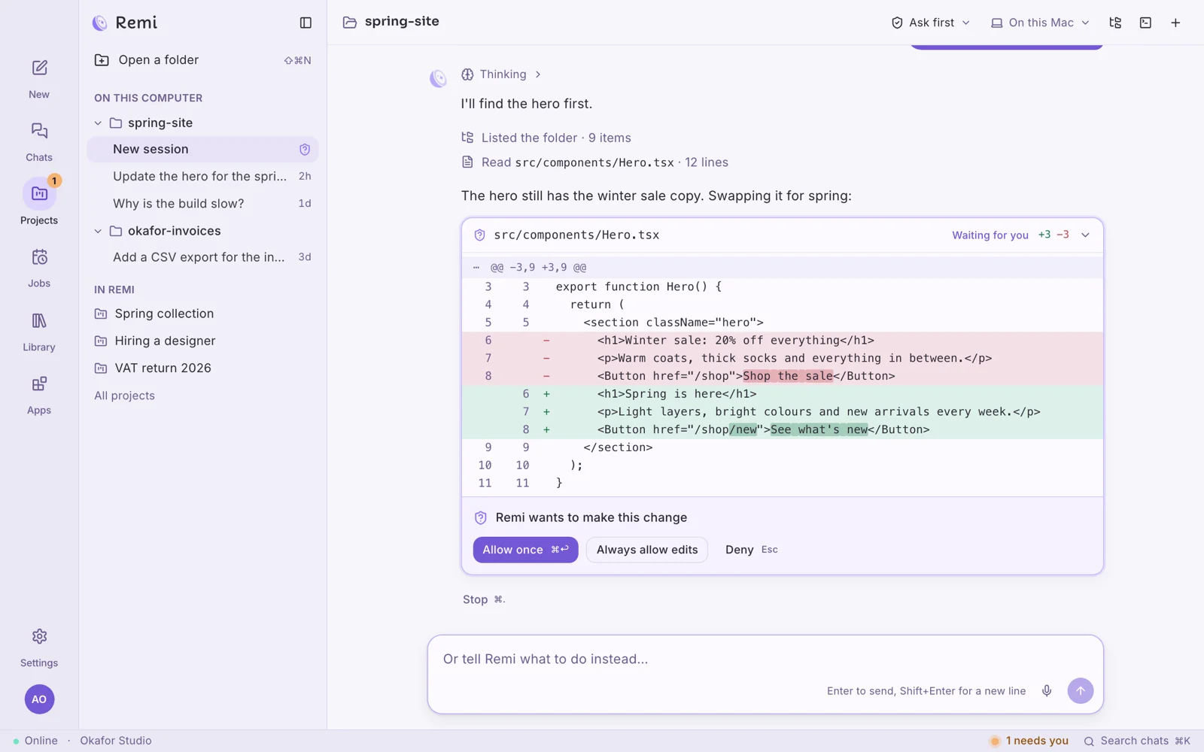Collapse the spring-site folder tree

coord(98,123)
